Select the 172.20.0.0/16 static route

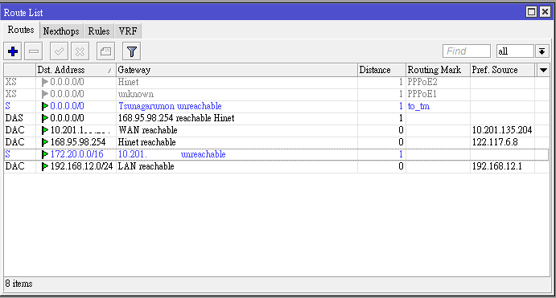277,154
